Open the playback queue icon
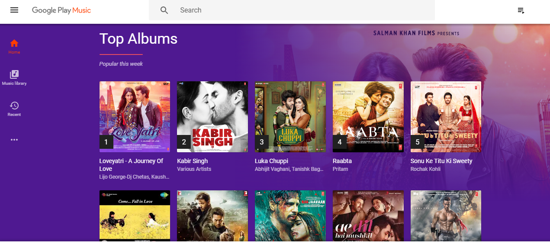This screenshot has height=247, width=550. pos(521,10)
